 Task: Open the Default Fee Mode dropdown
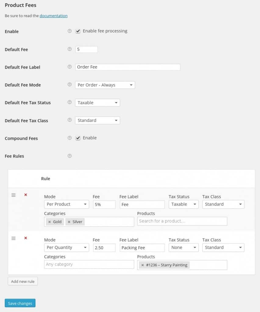105,85
